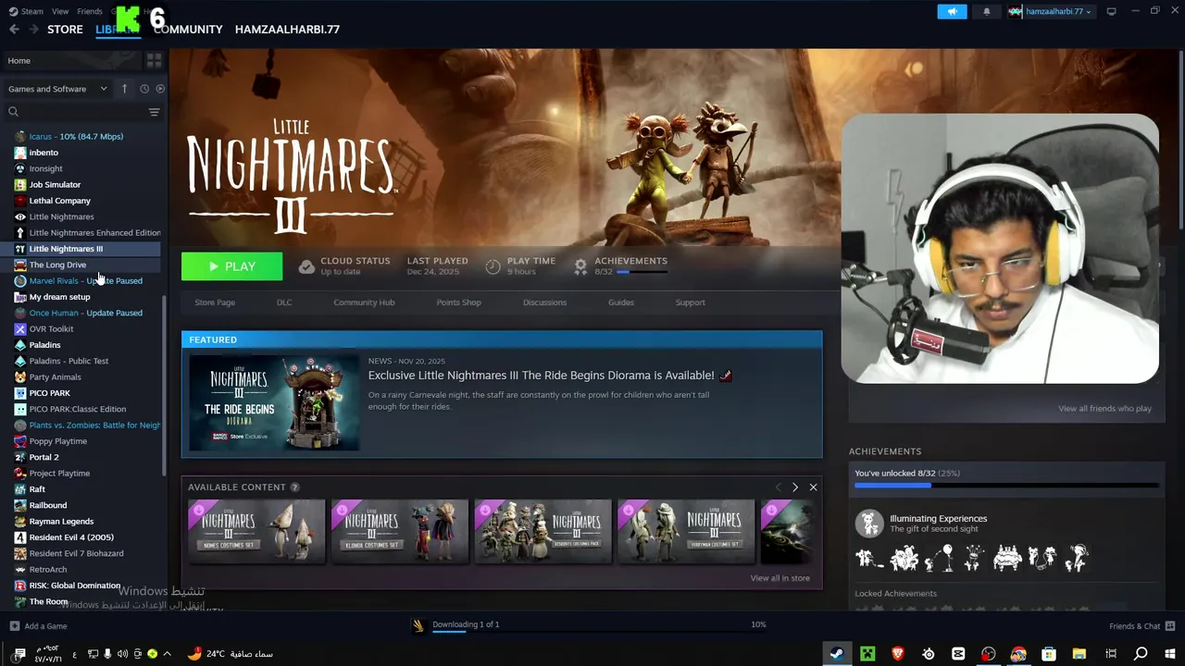1185x666 pixels.
Task: Select Lethal Company in library list
Action: click(x=59, y=201)
